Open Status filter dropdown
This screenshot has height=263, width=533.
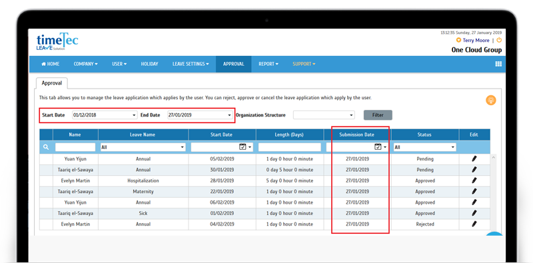(424, 147)
